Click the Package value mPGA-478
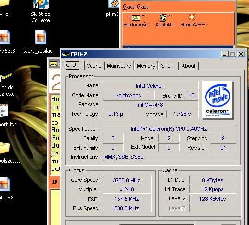The width and height of the screenshot is (249, 225). 150,105
